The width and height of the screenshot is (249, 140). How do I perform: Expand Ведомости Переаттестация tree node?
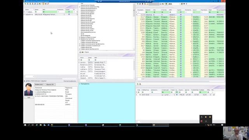pyautogui.click(x=80, y=37)
